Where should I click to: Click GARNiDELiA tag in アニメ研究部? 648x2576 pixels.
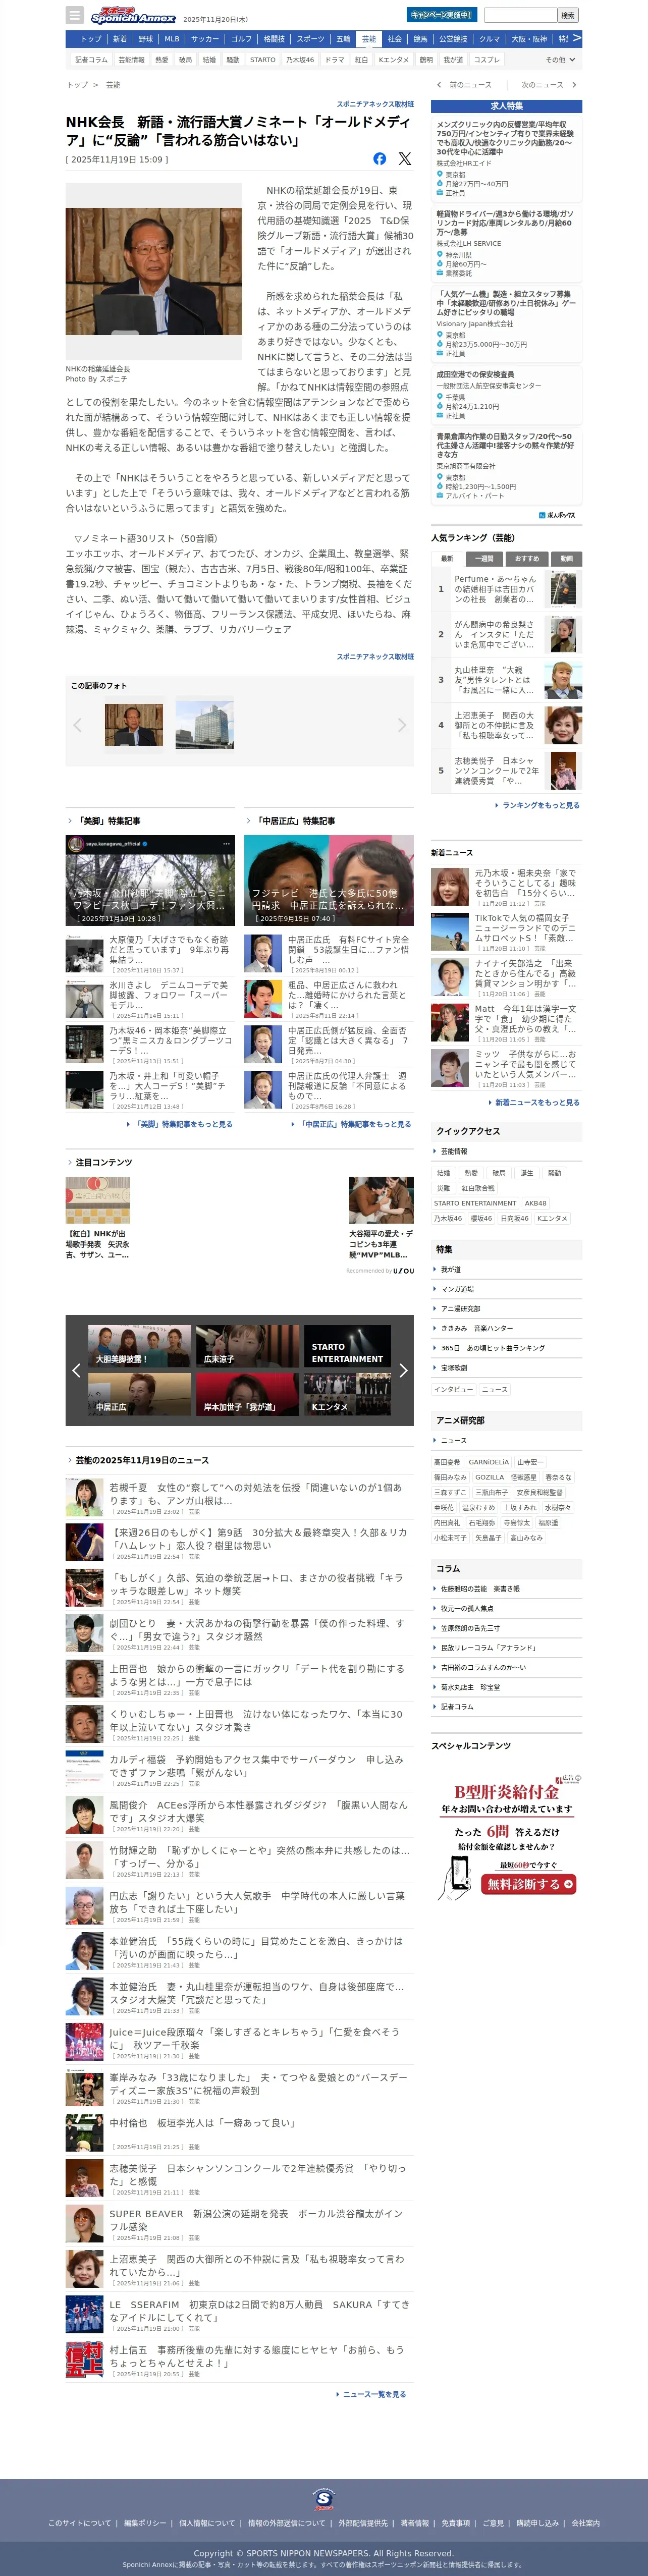pyautogui.click(x=489, y=1462)
